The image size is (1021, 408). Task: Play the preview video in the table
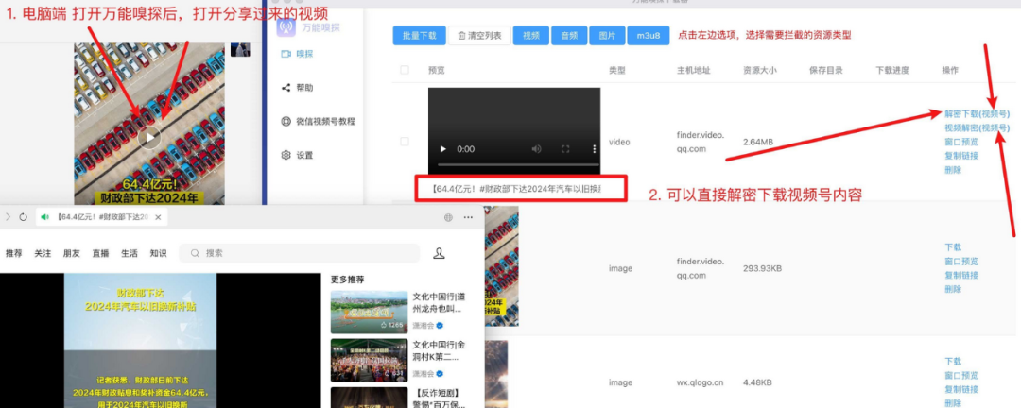point(443,149)
